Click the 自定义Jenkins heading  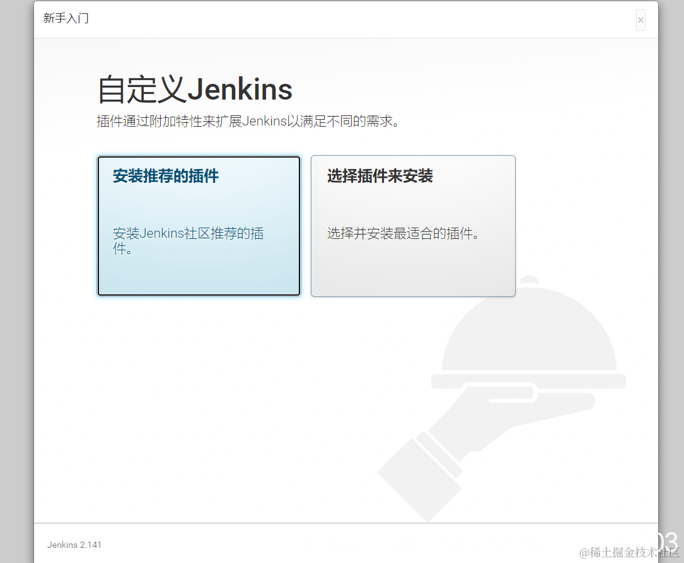[195, 90]
